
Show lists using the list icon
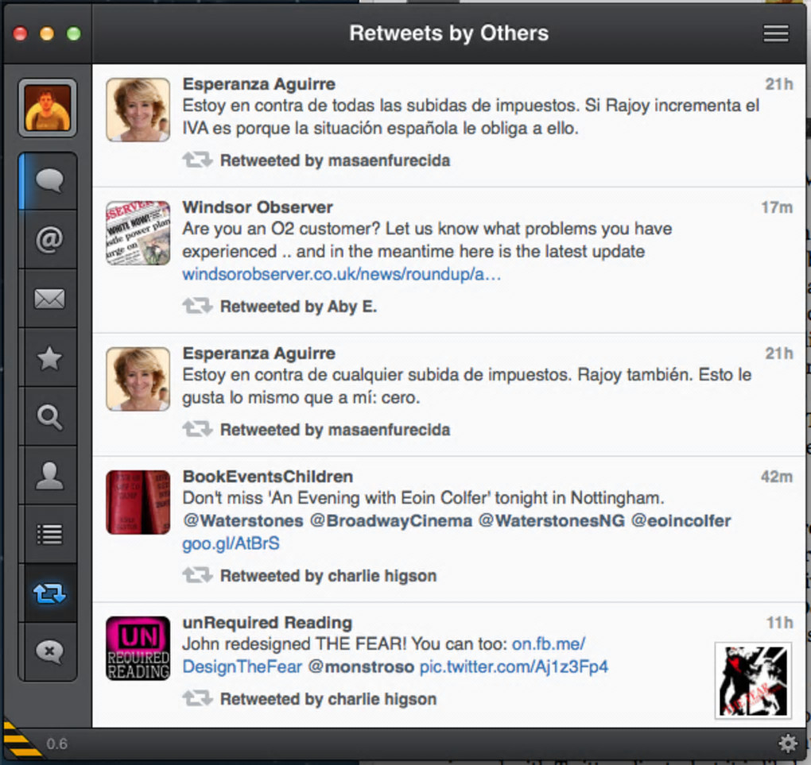pos(49,535)
